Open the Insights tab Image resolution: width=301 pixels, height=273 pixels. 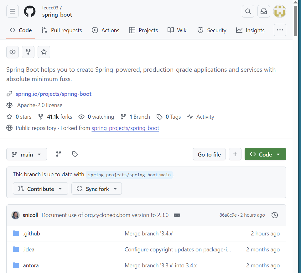tap(250, 30)
